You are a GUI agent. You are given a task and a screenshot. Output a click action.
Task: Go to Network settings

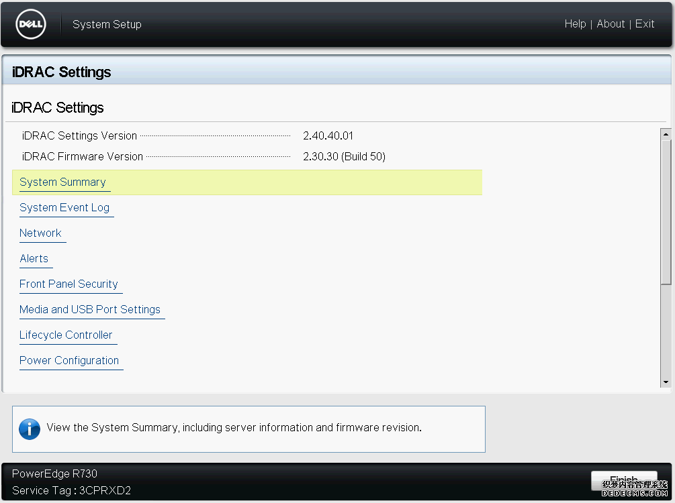point(40,233)
